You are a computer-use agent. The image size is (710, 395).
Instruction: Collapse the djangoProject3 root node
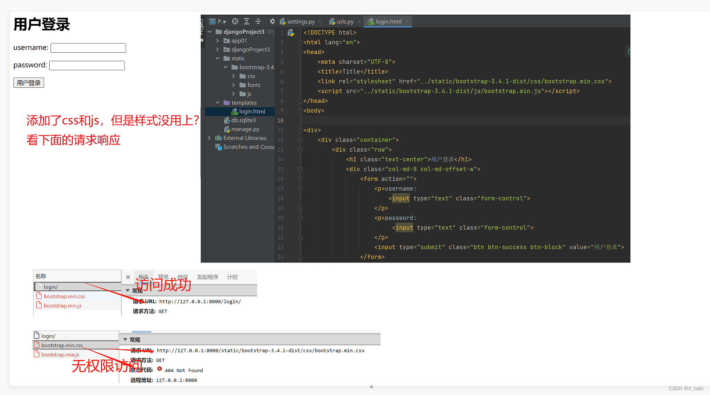click(210, 31)
